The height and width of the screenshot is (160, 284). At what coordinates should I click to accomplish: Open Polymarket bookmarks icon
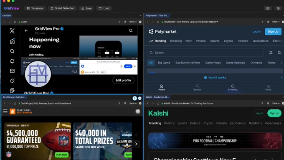point(279,53)
